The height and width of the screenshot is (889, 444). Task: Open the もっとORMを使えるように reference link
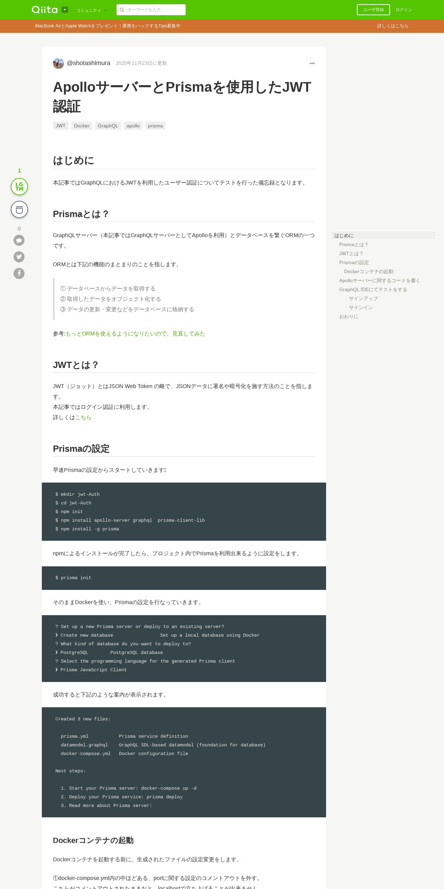coord(135,334)
